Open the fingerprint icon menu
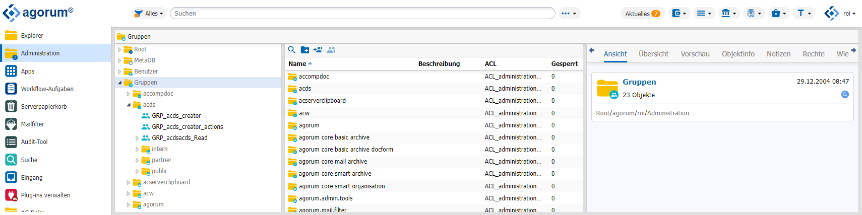Image resolution: width=862 pixels, height=215 pixels. (754, 14)
